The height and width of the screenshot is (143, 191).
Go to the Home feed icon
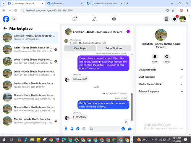coord(74,19)
